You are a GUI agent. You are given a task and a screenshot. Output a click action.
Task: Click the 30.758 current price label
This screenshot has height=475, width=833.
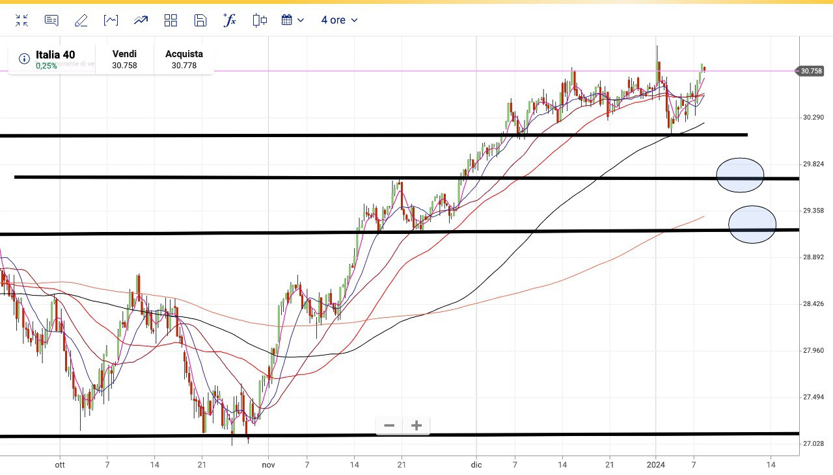(x=810, y=71)
